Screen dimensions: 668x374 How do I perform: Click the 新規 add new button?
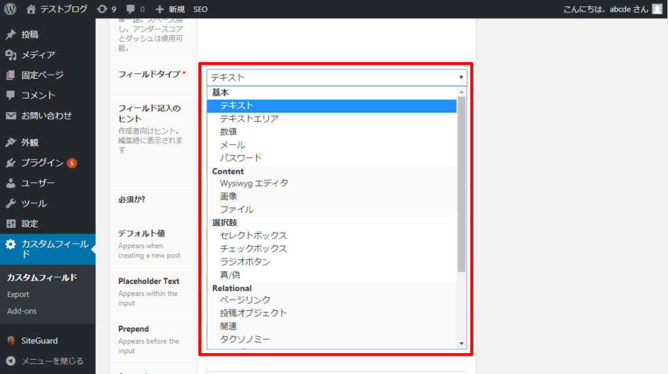[x=170, y=9]
